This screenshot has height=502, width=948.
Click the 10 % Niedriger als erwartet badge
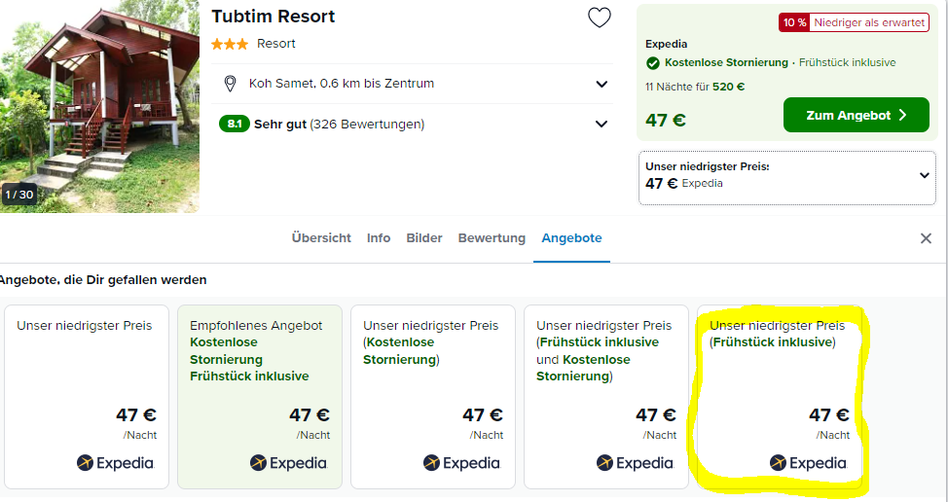click(854, 23)
